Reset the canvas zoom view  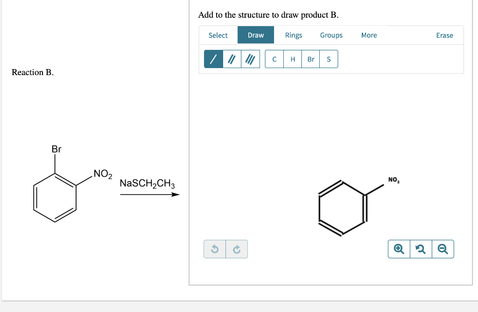[420, 249]
